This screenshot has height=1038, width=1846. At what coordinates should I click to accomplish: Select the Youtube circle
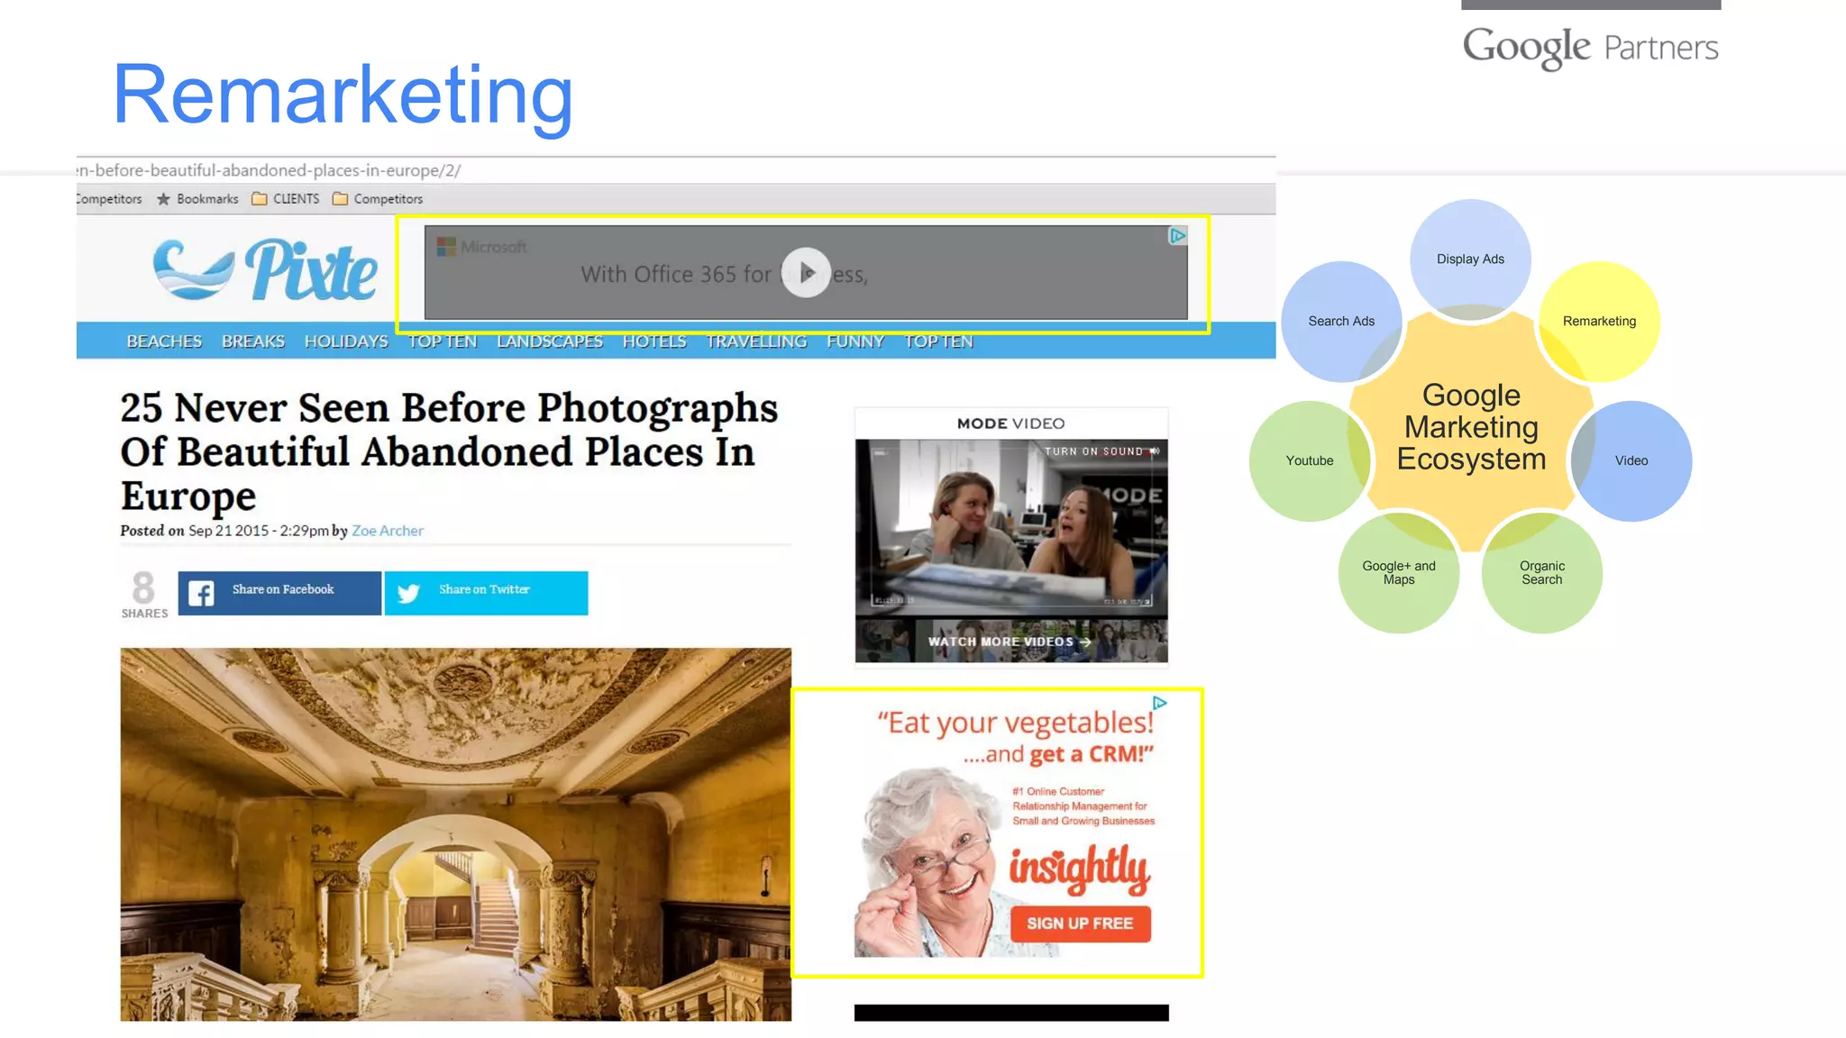(1310, 461)
